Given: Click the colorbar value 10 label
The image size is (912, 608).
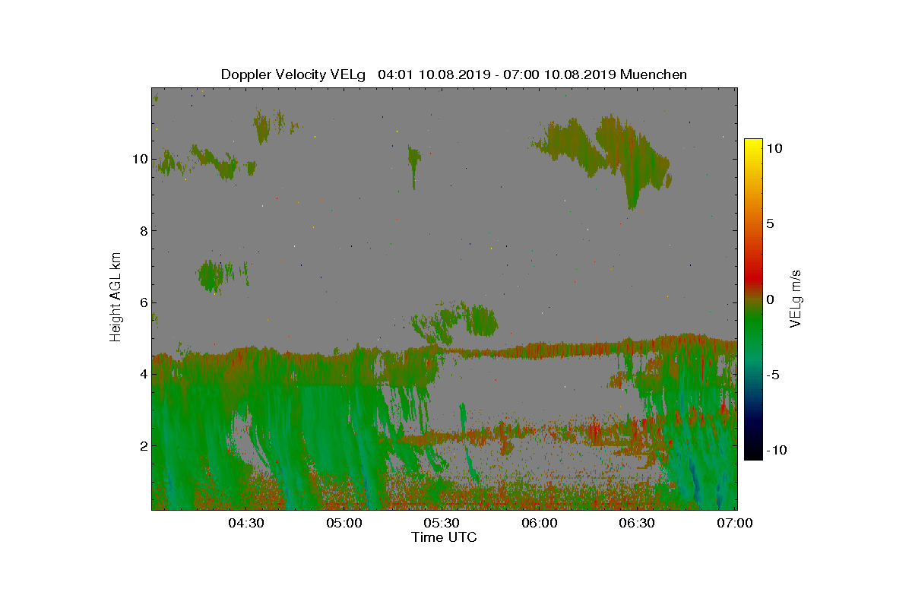Looking at the screenshot, I should pos(774,148).
